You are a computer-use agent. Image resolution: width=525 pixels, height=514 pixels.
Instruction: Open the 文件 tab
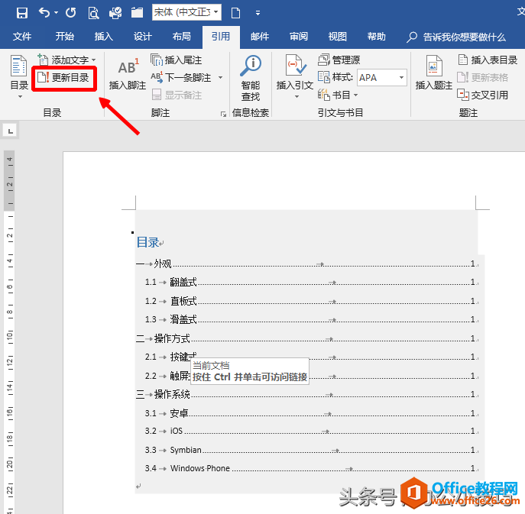click(22, 36)
